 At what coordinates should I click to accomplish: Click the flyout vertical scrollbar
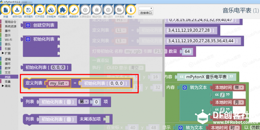coord(163,58)
